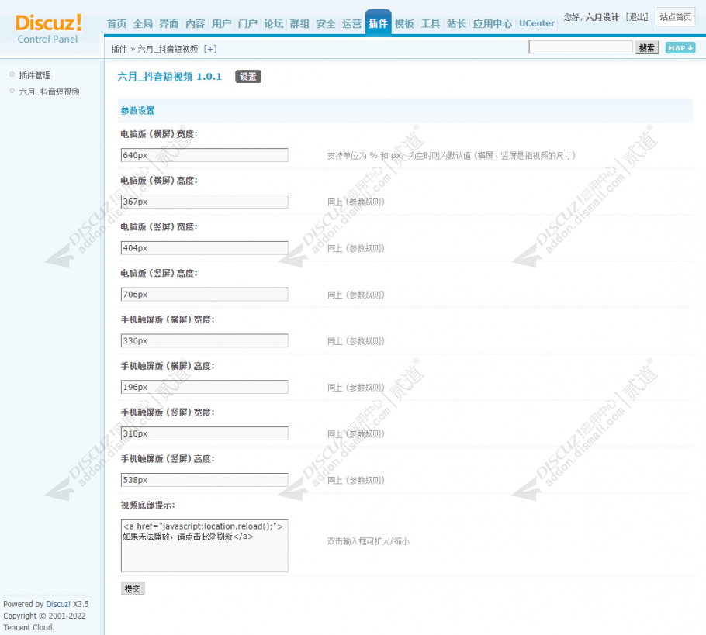
Task: Open the MAP dropdown button
Action: pos(680,48)
